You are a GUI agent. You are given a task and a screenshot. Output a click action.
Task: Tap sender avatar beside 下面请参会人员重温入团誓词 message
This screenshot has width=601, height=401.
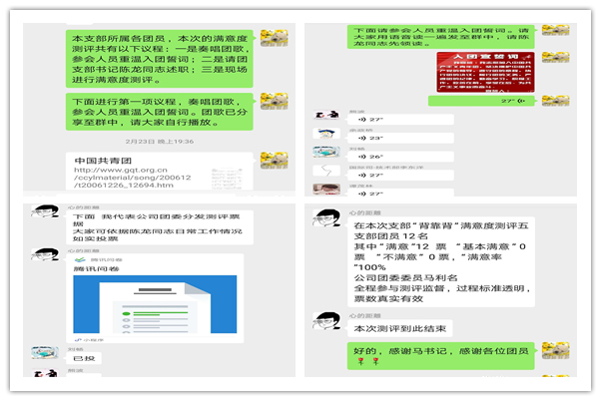(x=555, y=30)
